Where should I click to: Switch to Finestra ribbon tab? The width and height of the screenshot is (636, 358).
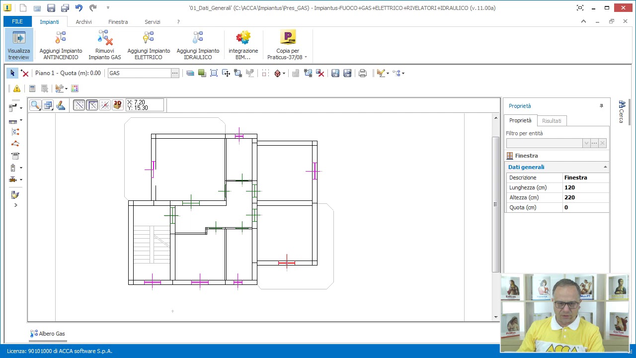(118, 22)
